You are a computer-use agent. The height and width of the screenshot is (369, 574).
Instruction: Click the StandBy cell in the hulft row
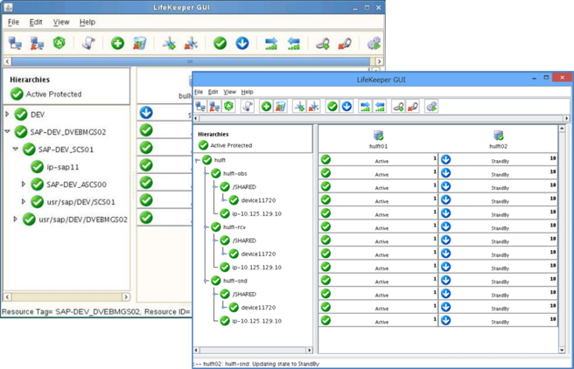point(499,160)
